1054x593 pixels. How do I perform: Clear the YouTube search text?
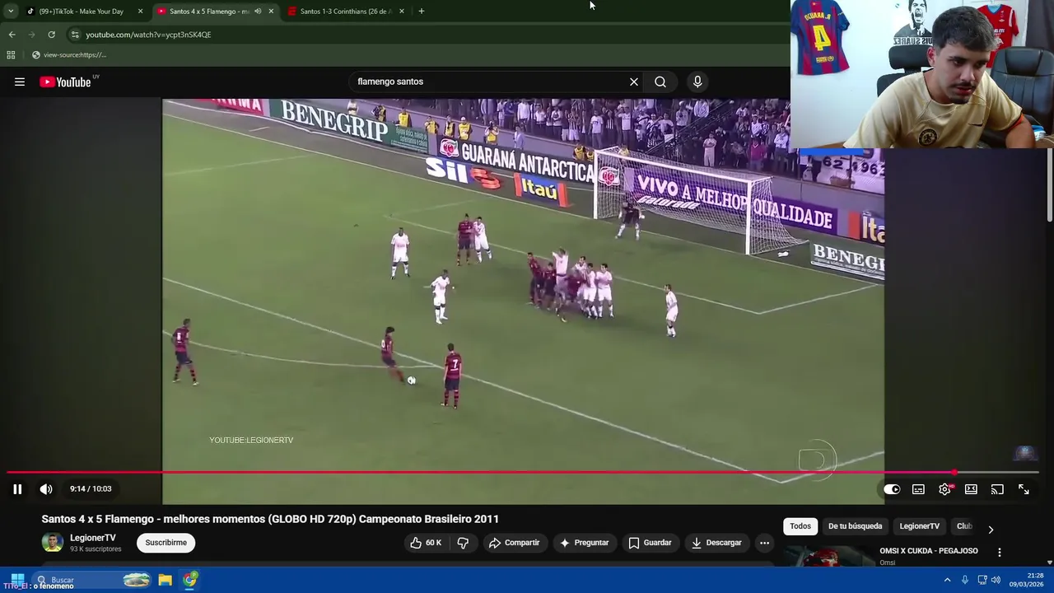(634, 82)
